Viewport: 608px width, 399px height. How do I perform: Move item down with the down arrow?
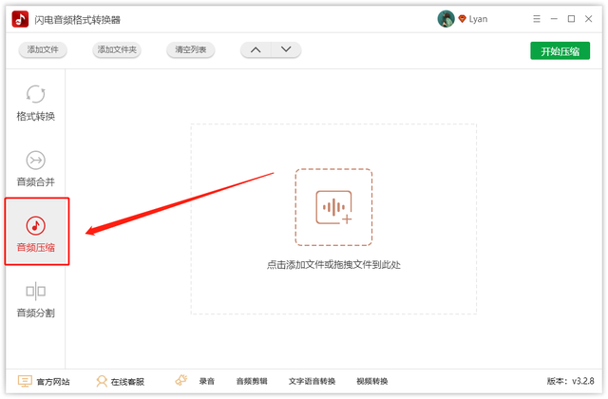pos(286,49)
